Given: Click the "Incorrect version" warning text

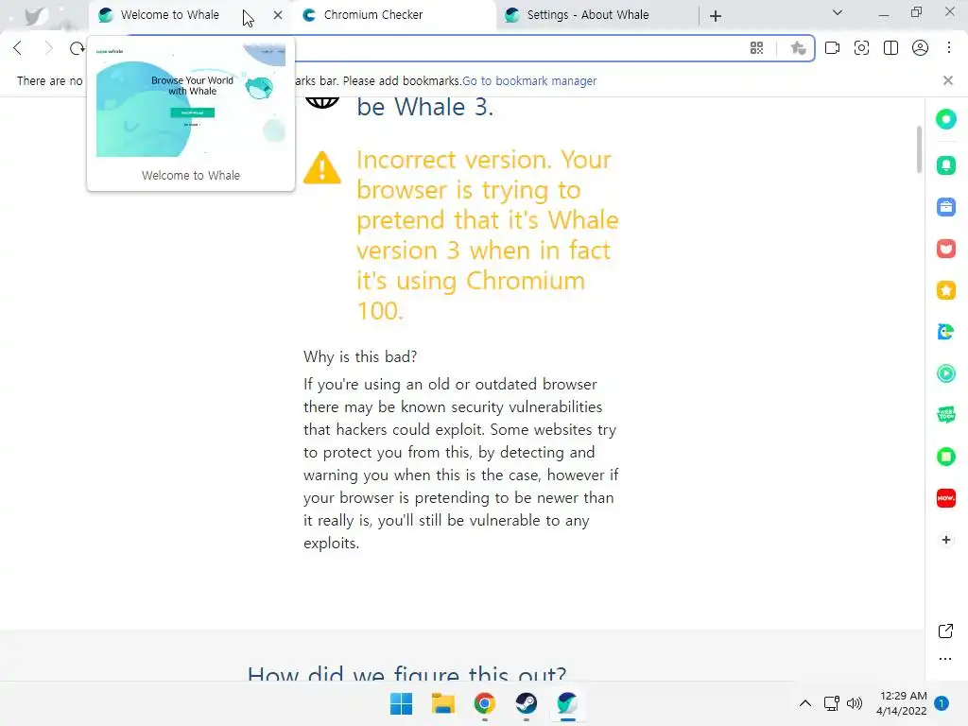Looking at the screenshot, I should tap(488, 235).
